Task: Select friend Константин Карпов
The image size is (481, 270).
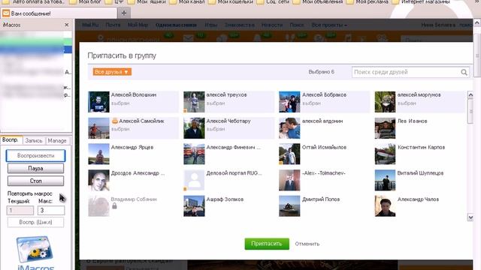Action: pyautogui.click(x=420, y=154)
